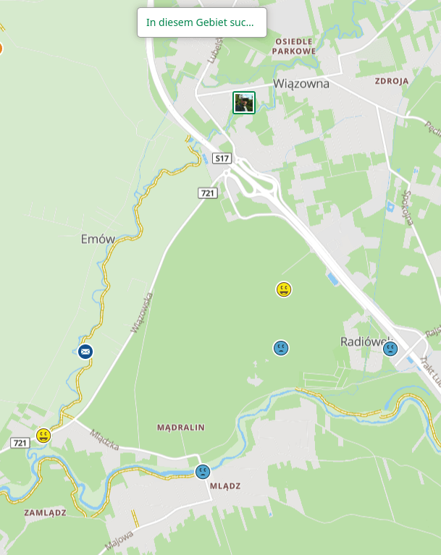Select the blue sad-face marker at Mlądz

(x=203, y=472)
